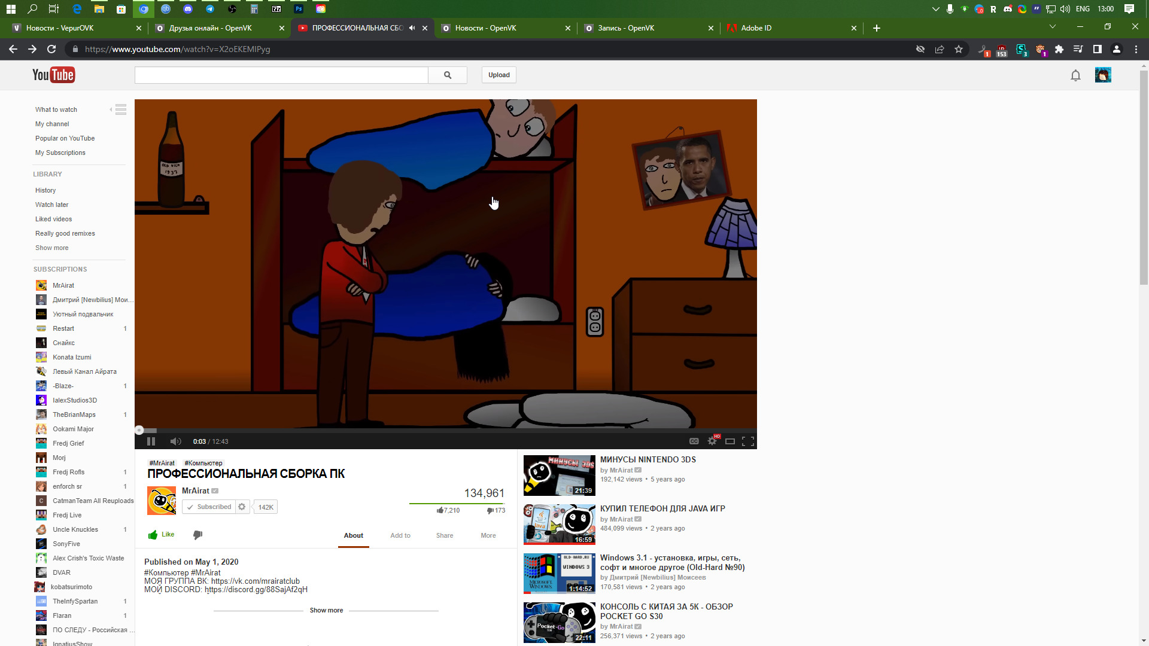Open МИНУСЫ NINTENDO 3DS video thumbnail
1149x646 pixels.
point(559,476)
